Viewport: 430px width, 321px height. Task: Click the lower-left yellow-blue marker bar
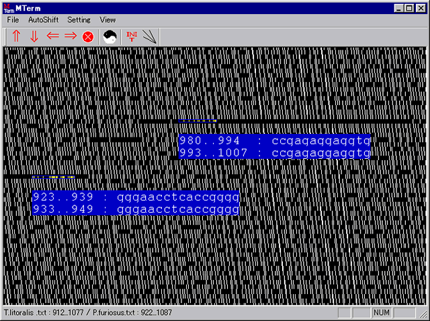click(x=54, y=177)
